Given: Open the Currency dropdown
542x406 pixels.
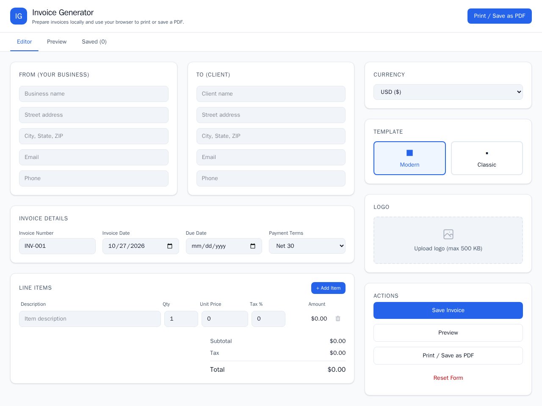Looking at the screenshot, I should coord(448,92).
